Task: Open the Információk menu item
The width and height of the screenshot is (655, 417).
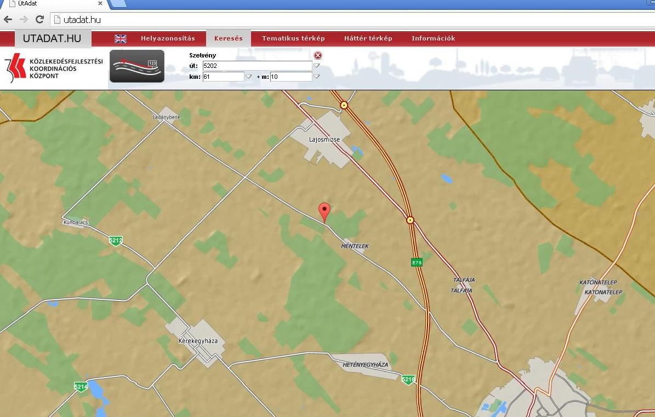Action: (433, 38)
